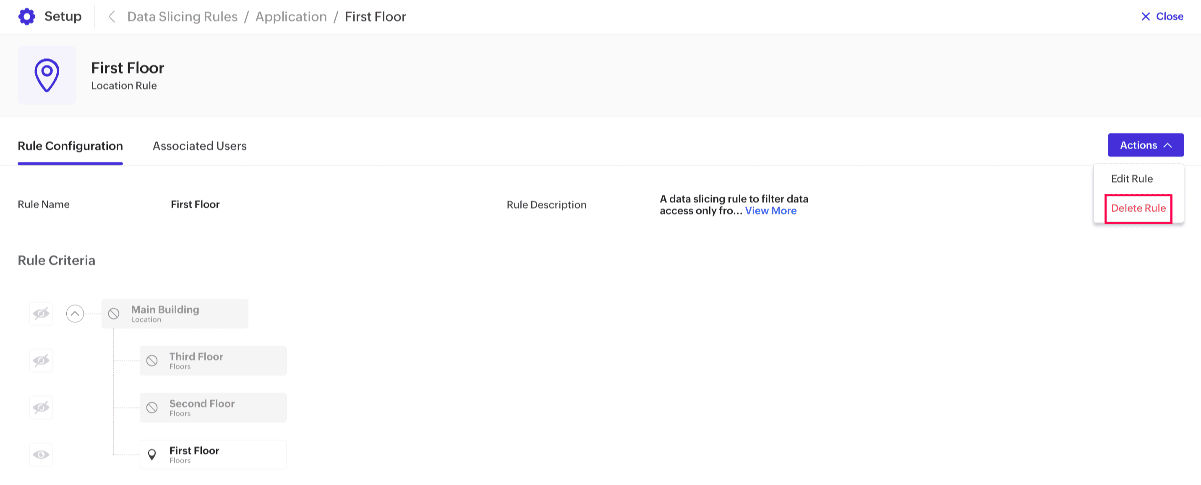Go to Data Slicing Rules breadcrumb

tap(182, 17)
